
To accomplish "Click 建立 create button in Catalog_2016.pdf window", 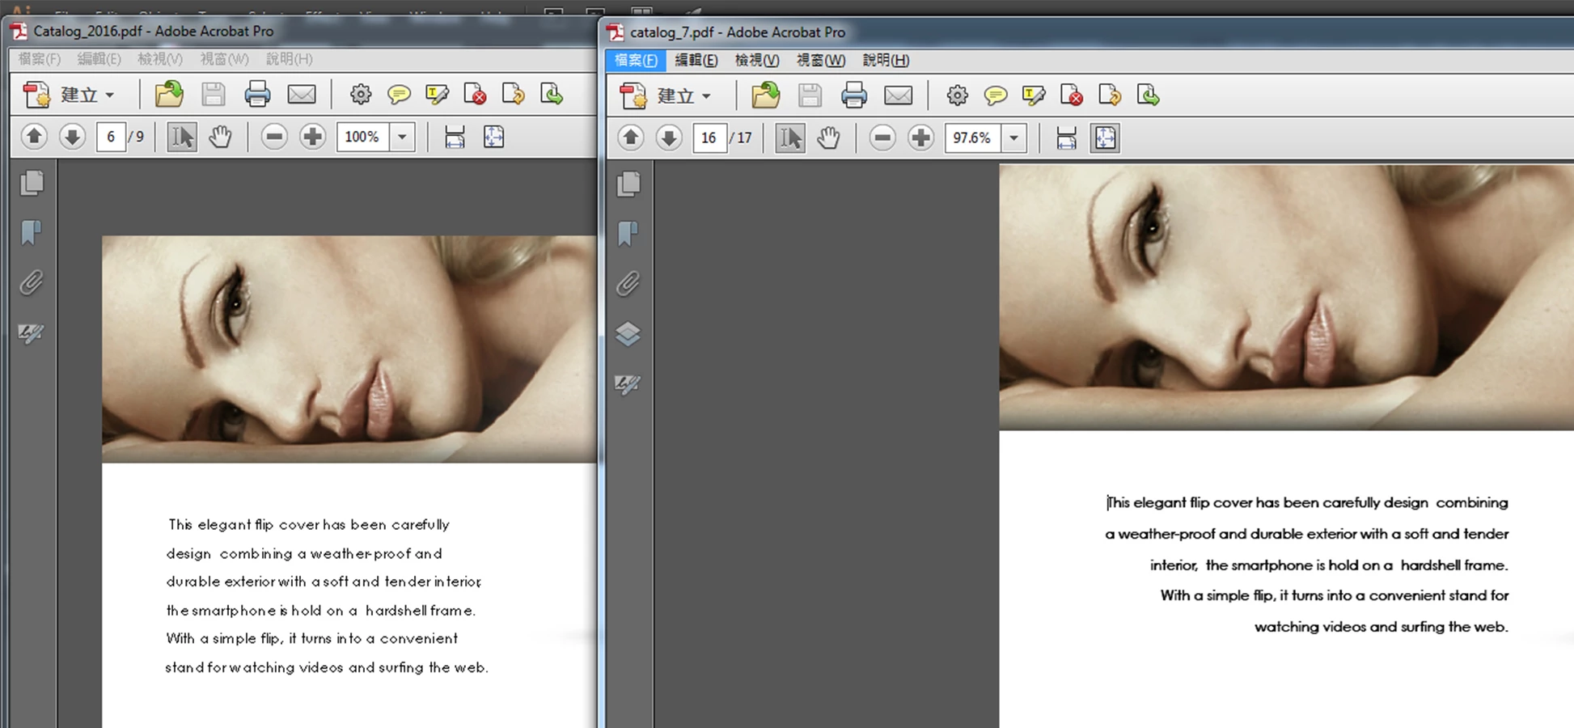I will tap(69, 95).
